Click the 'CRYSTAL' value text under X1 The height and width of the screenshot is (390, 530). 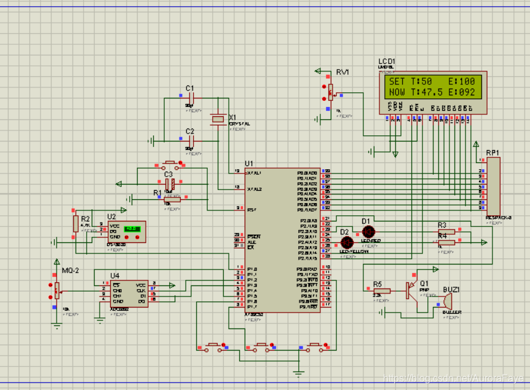(240, 124)
